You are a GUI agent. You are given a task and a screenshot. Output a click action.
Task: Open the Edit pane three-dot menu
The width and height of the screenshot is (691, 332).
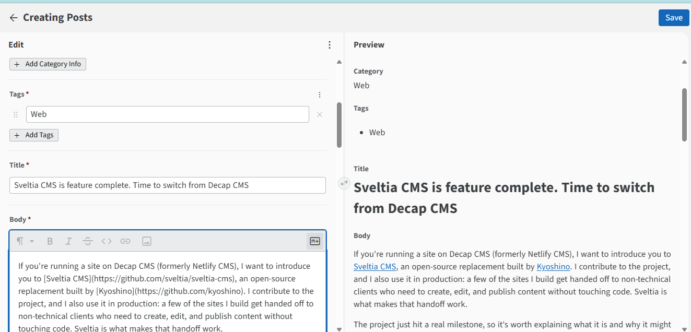[x=330, y=45]
